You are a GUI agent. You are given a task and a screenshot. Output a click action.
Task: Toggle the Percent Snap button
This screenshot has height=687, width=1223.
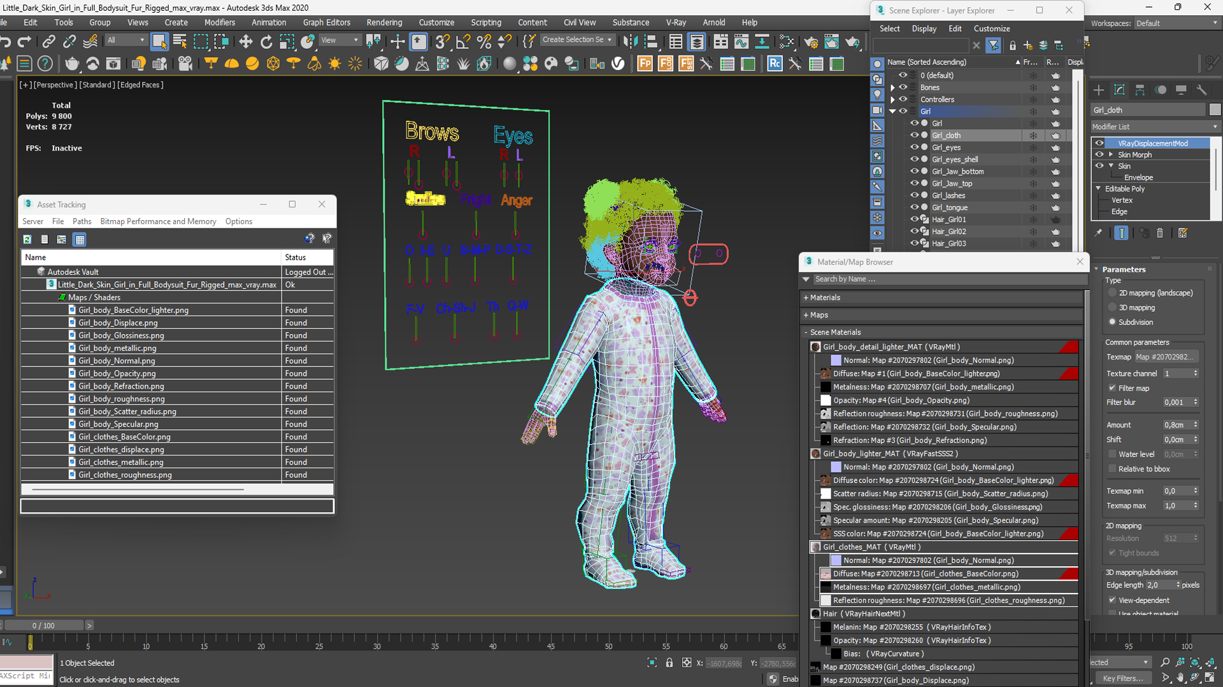[x=484, y=42]
